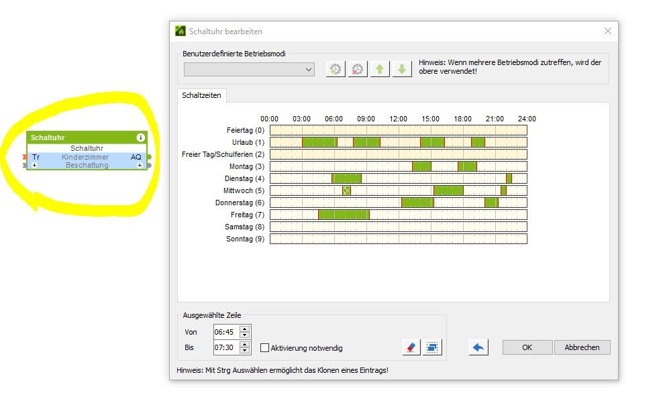Click the Urlaub (1) row label

coord(248,142)
